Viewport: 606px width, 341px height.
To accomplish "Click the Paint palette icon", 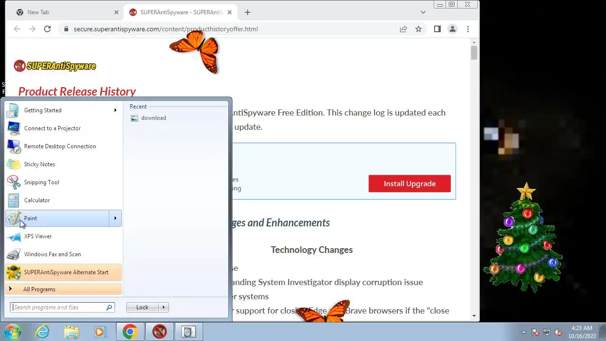I will point(14,218).
